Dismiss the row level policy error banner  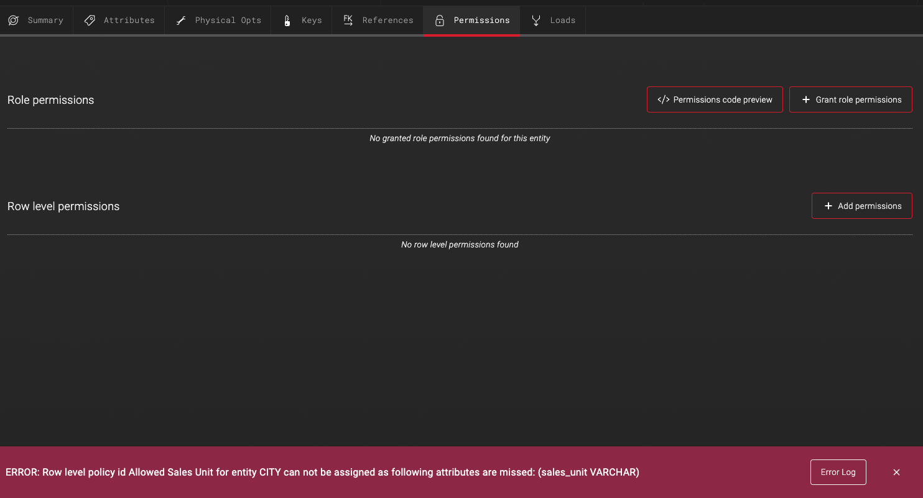coord(896,472)
